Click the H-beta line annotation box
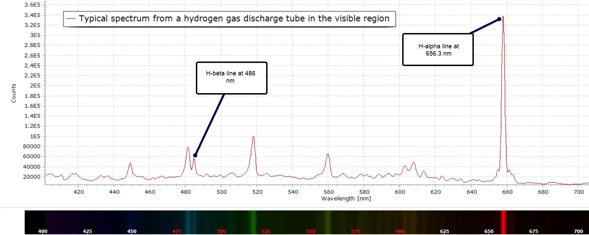 (x=231, y=78)
